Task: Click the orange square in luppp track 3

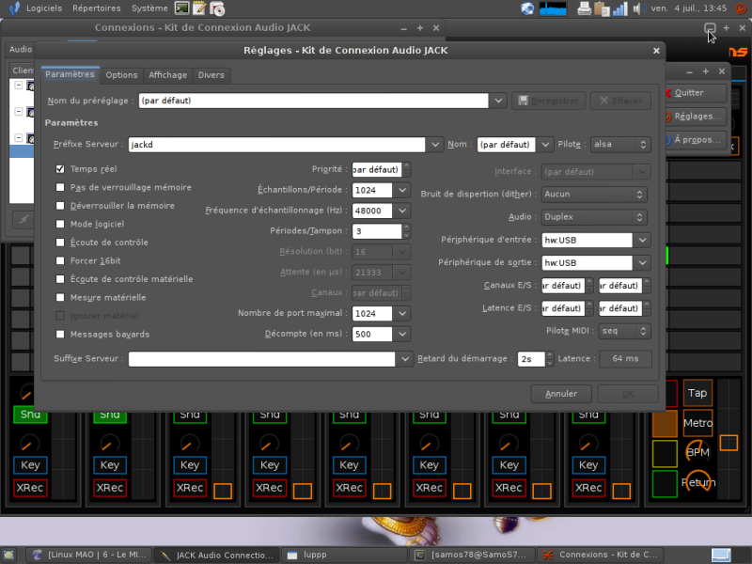Action: pyautogui.click(x=223, y=491)
